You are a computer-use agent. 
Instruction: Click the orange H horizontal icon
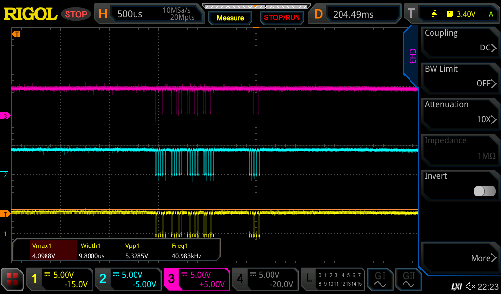[x=103, y=14]
